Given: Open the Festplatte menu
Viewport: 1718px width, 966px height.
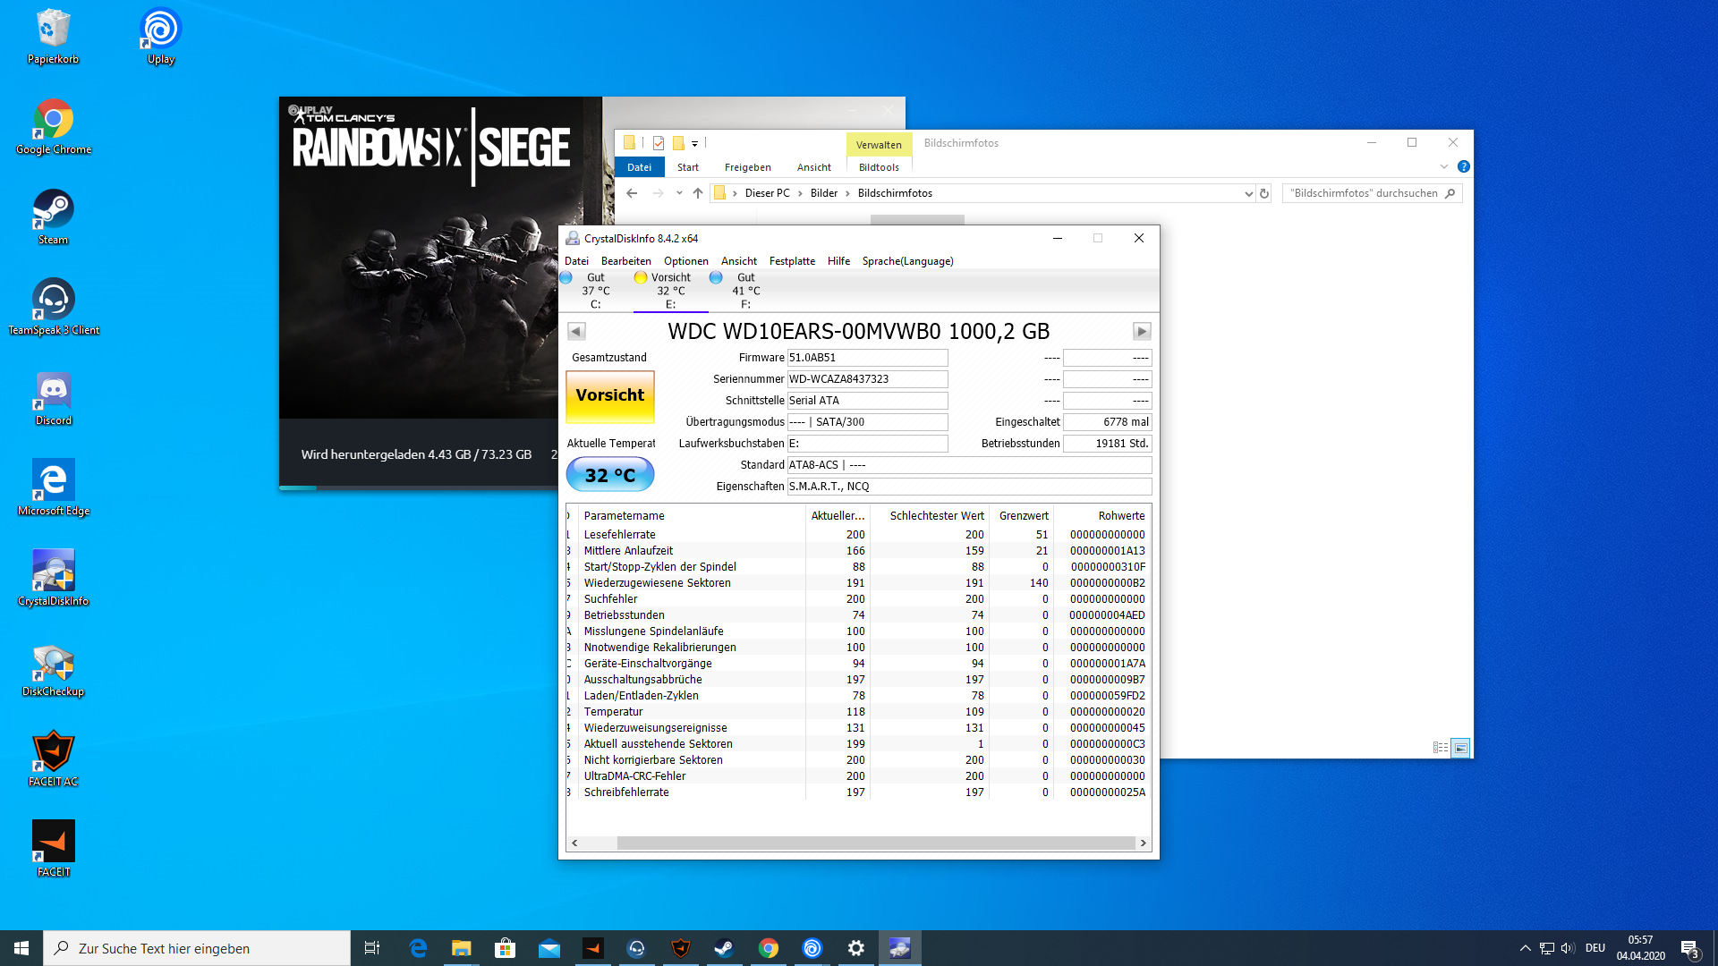Looking at the screenshot, I should point(792,261).
